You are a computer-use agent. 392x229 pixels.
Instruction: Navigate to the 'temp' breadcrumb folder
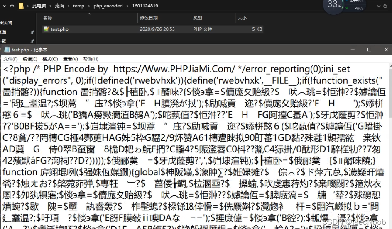pos(78,6)
